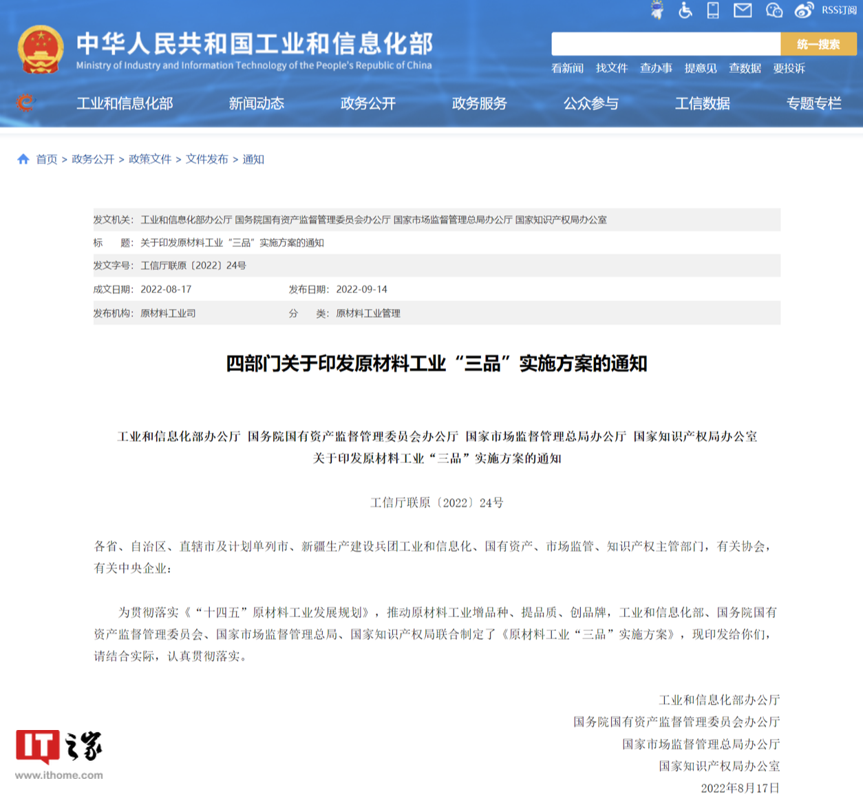The height and width of the screenshot is (794, 863).
Task: Open the WeChat icon in the header
Action: point(774,10)
